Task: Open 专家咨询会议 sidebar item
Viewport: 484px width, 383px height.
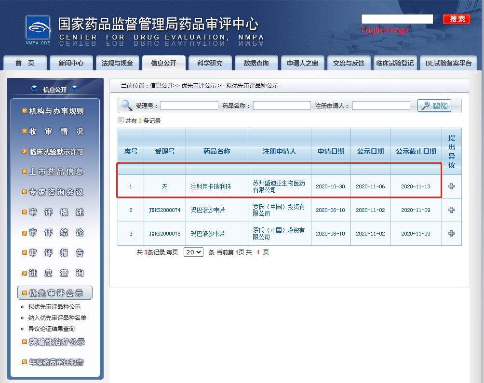Action: pyautogui.click(x=56, y=192)
